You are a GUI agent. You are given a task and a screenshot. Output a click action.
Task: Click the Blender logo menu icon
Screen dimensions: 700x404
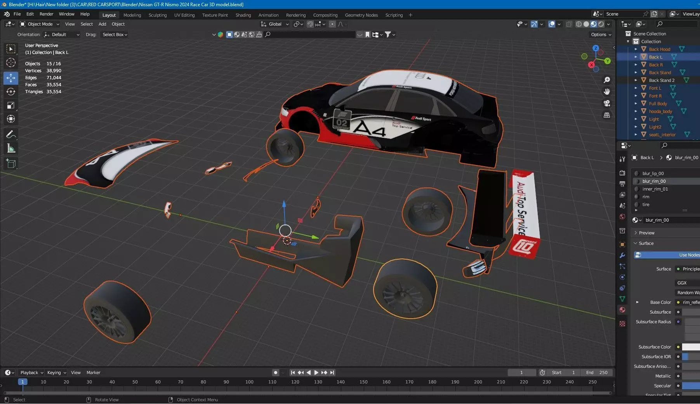coord(7,14)
